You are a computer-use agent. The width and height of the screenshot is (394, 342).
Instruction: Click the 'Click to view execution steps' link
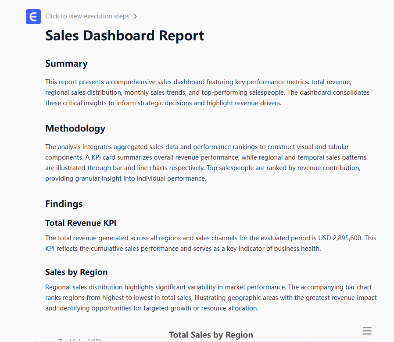(x=87, y=16)
